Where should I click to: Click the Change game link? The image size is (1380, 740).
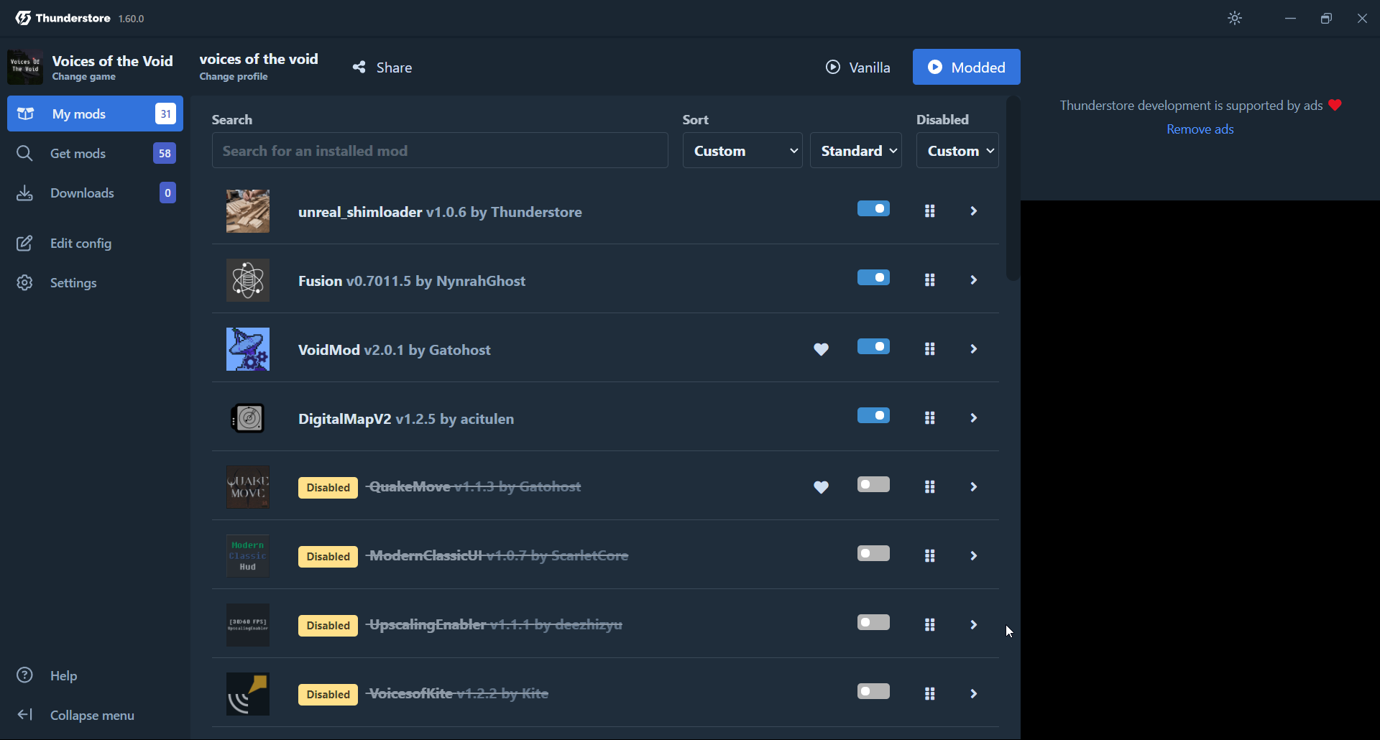(x=84, y=77)
